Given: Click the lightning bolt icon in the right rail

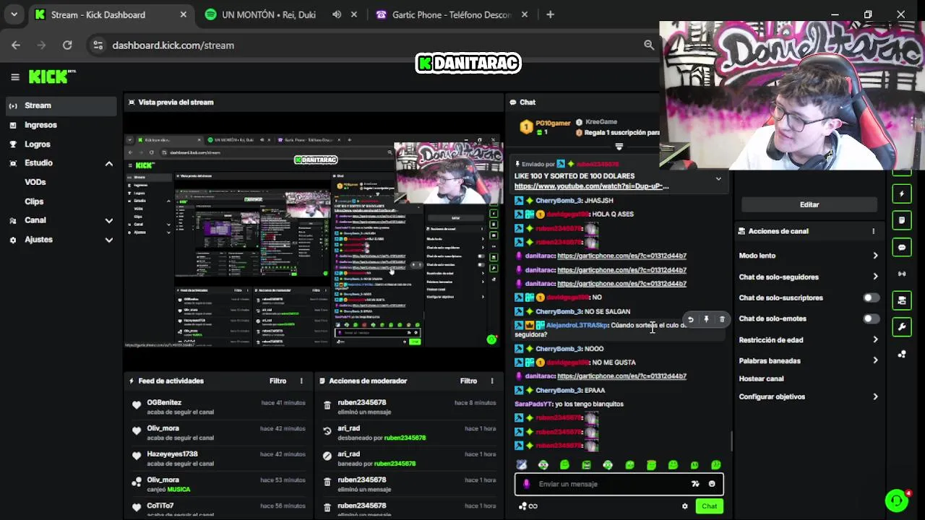Looking at the screenshot, I should click(x=901, y=194).
